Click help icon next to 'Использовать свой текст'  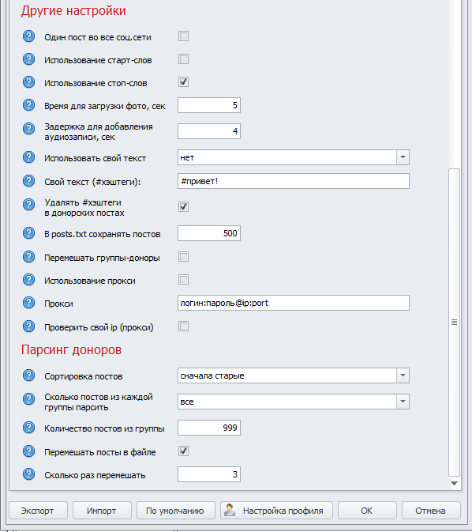pyautogui.click(x=28, y=157)
